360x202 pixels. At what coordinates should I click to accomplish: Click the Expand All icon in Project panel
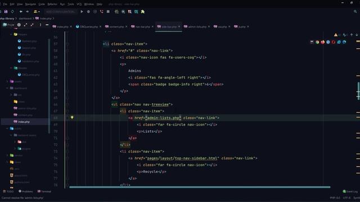[x=25, y=25]
